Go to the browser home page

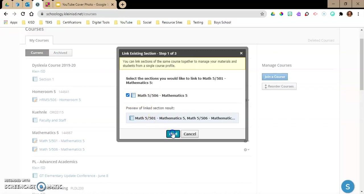point(32,14)
